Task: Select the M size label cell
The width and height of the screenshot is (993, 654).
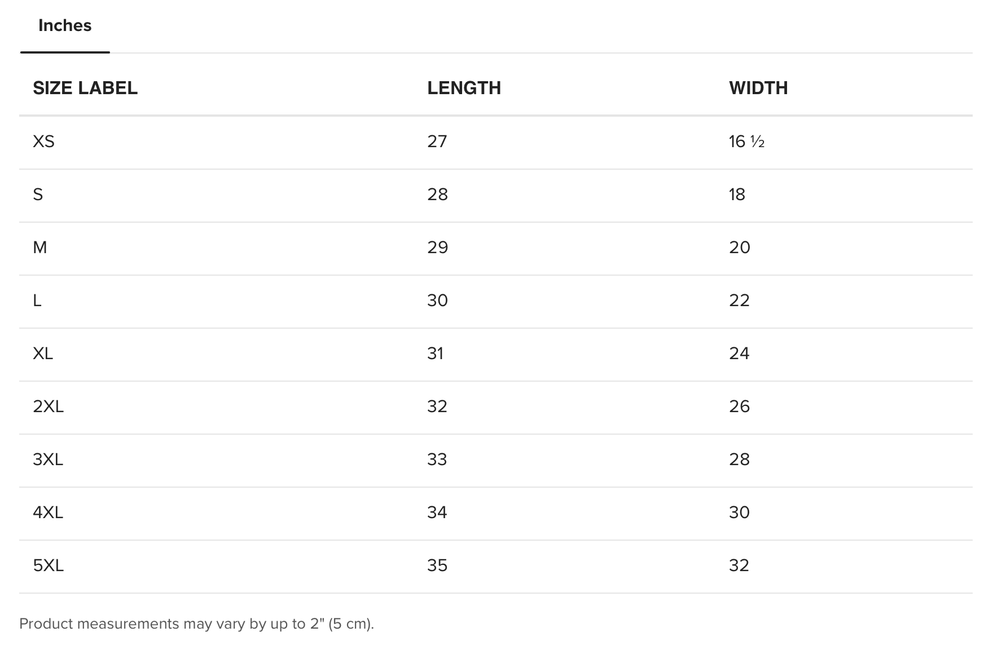Action: coord(39,248)
